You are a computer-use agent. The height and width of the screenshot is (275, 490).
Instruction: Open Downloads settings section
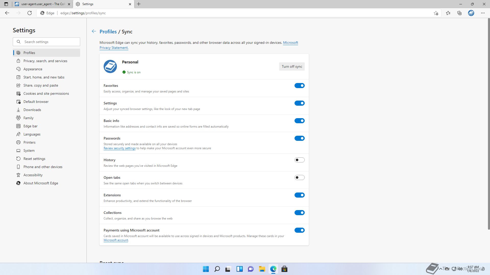pyautogui.click(x=46, y=110)
